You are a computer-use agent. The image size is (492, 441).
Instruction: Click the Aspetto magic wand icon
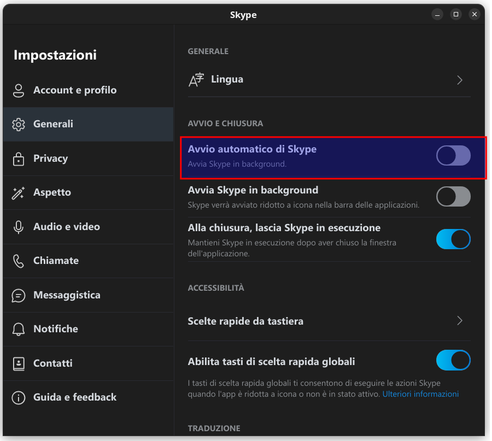[19, 193]
